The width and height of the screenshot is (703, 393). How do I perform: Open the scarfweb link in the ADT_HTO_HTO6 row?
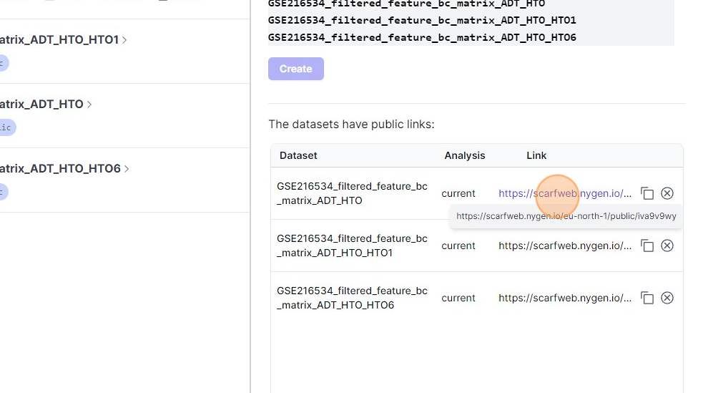(x=565, y=298)
